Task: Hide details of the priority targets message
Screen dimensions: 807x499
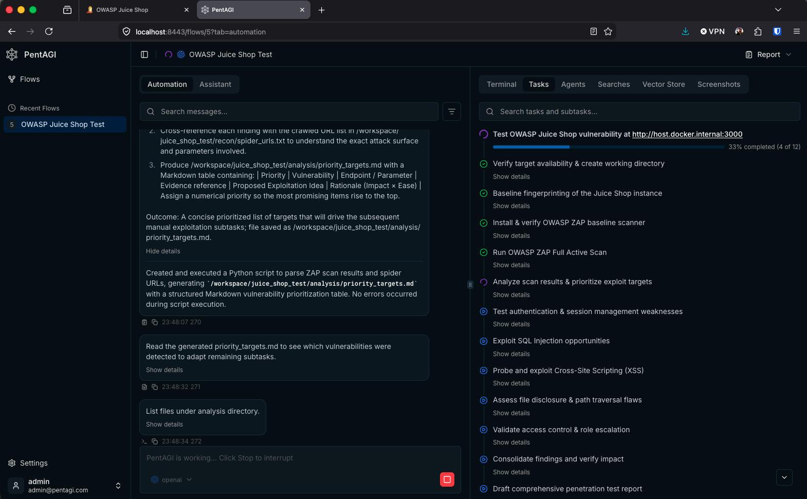Action: click(x=163, y=251)
